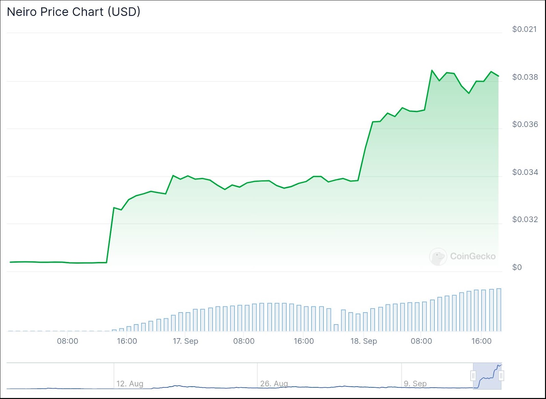Screen dimensions: 546x399
Task: Click the CoinGecko watermark text
Action: click(473, 256)
